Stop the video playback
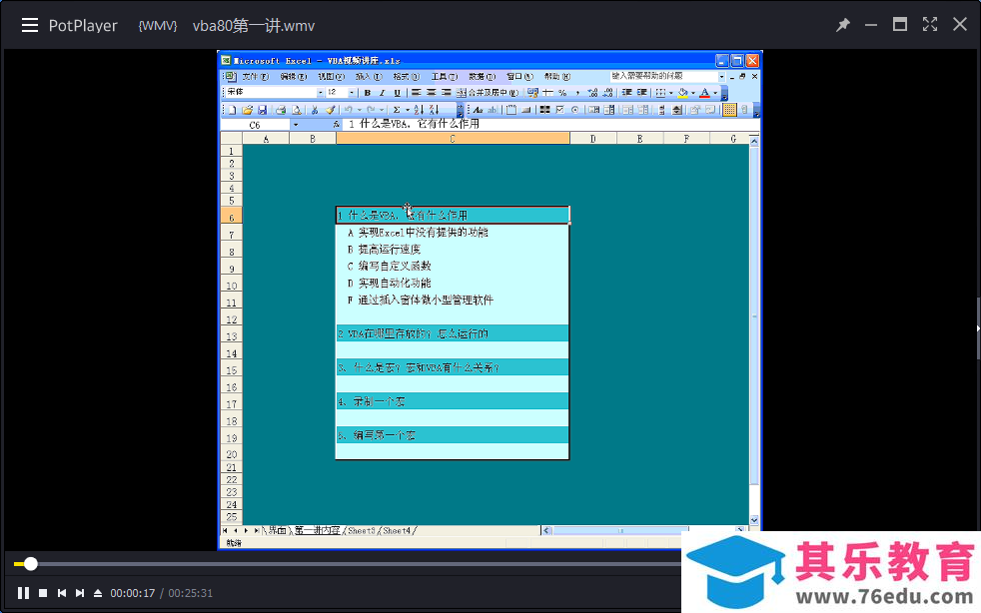The image size is (981, 613). coord(43,592)
